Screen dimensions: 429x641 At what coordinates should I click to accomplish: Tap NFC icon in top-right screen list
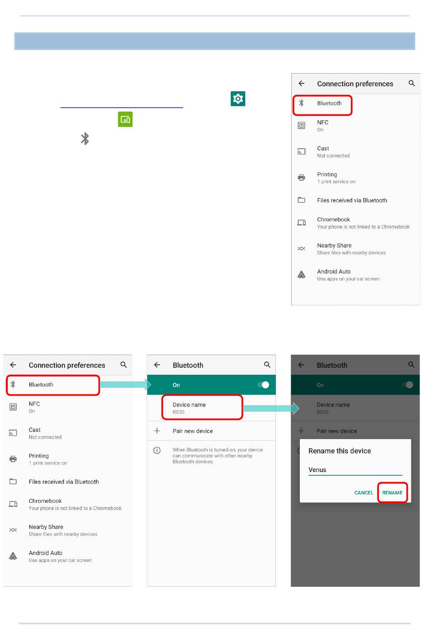(x=301, y=126)
